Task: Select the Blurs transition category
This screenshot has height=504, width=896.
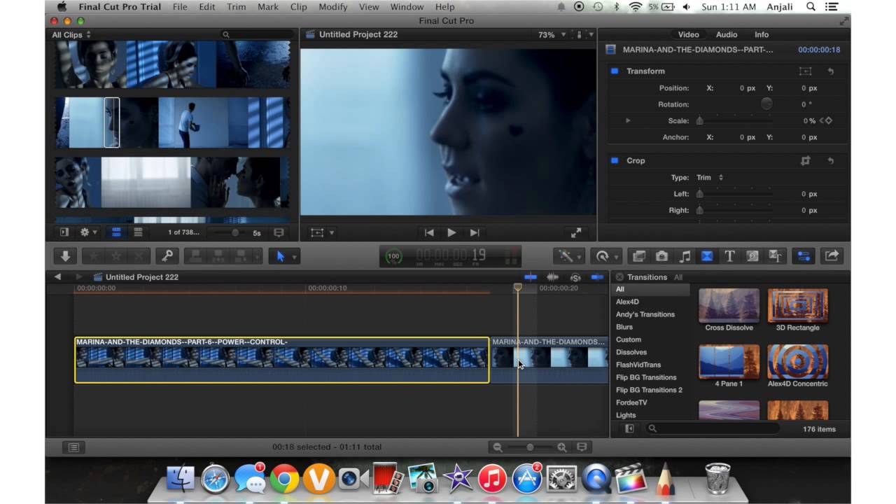Action: 624,327
